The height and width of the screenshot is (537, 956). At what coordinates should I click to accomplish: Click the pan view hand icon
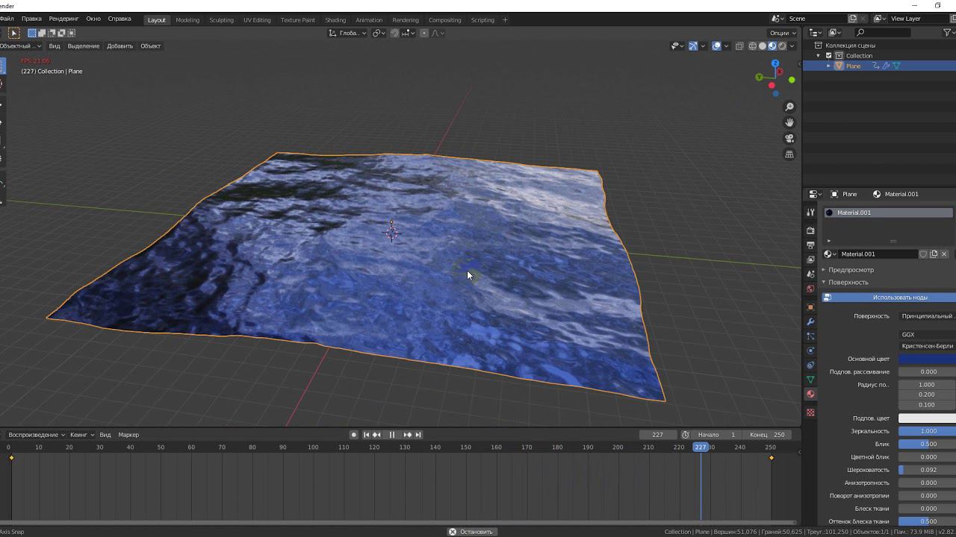coord(789,122)
